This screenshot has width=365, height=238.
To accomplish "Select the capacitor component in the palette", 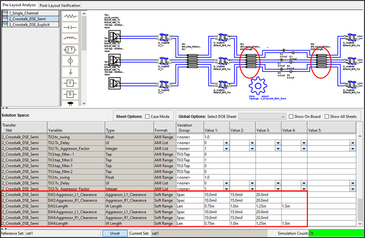I will click(x=70, y=27).
